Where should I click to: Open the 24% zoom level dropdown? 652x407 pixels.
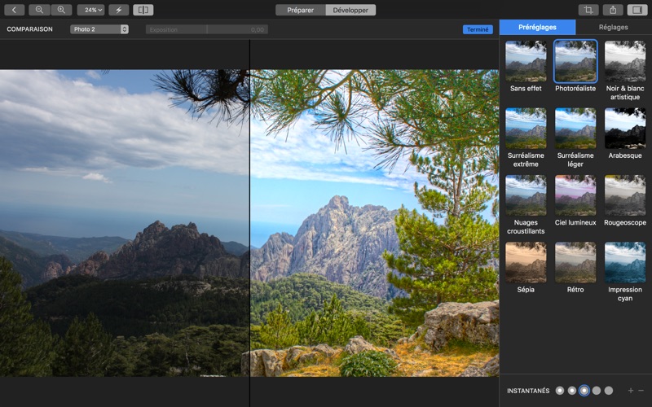(90, 10)
